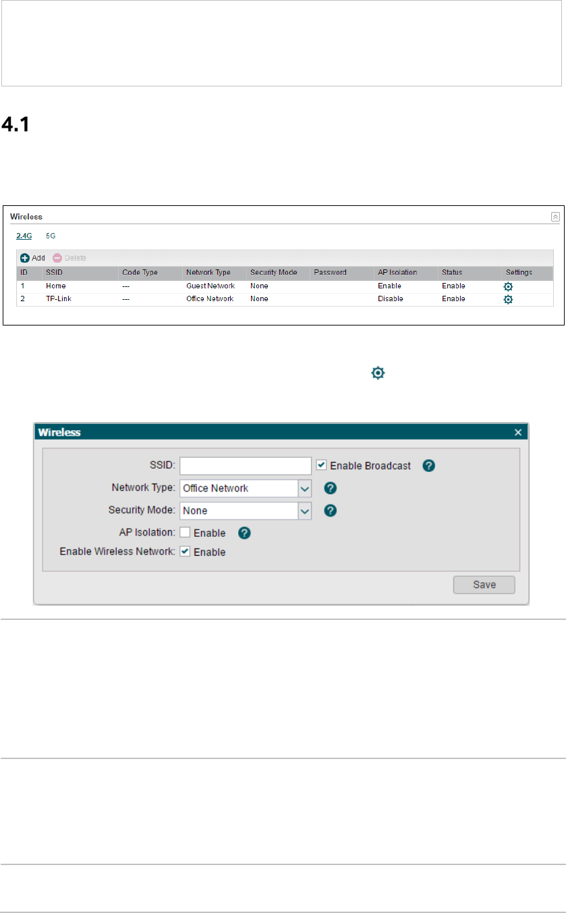Switch to the 5G tab
566x913 pixels.
pyautogui.click(x=51, y=236)
